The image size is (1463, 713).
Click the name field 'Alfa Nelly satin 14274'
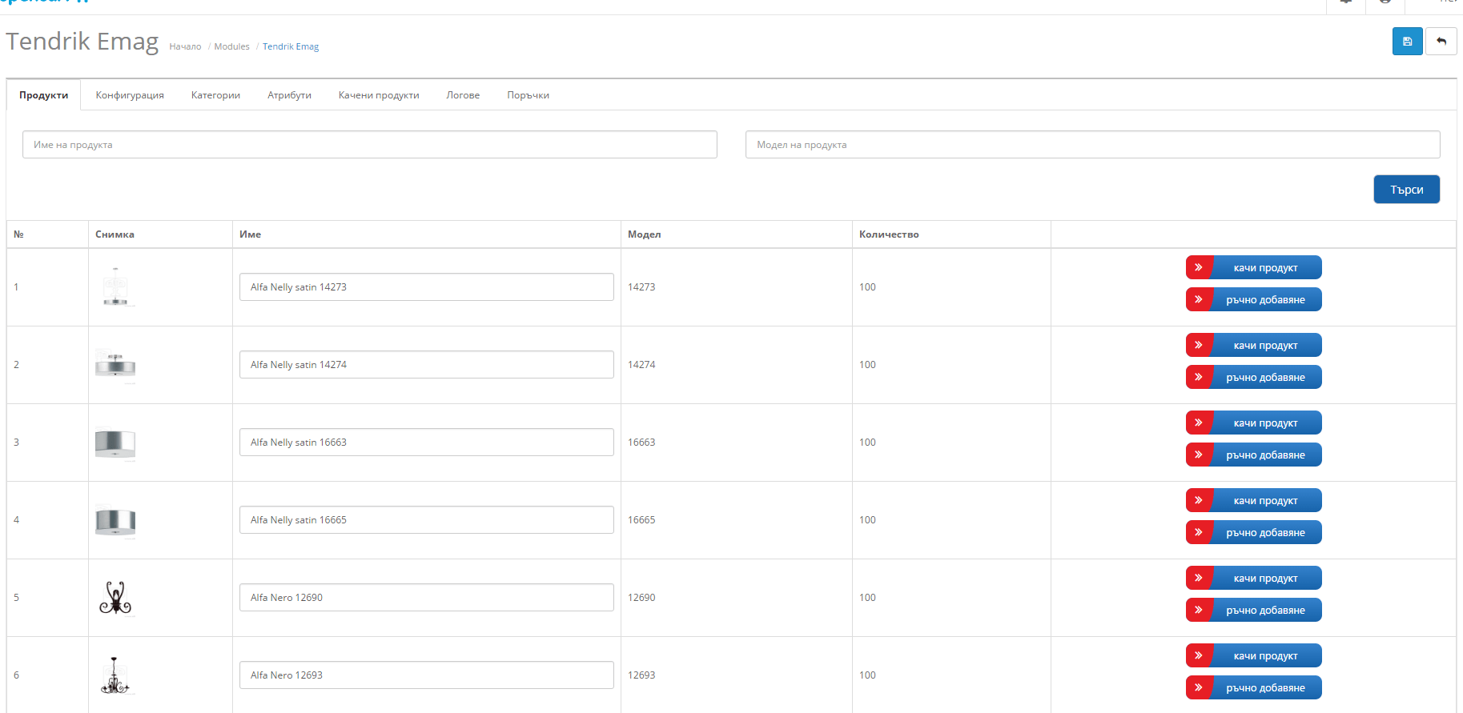[427, 365]
